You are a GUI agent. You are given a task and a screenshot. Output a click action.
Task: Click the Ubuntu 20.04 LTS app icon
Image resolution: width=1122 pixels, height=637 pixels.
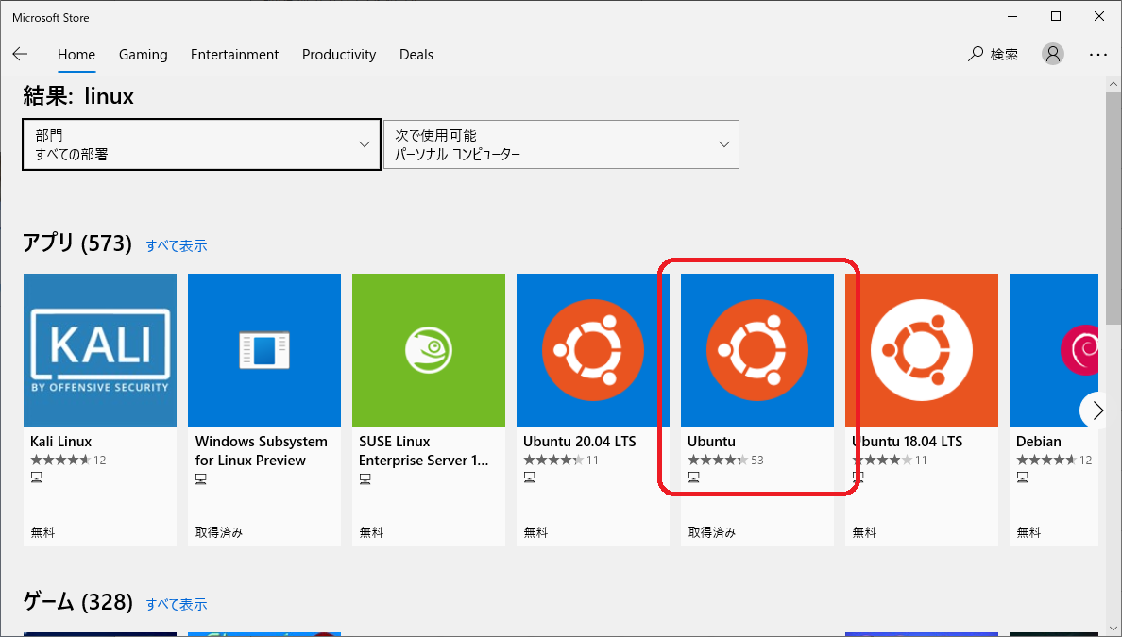[x=592, y=350]
